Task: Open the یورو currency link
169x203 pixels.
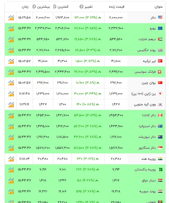Action: [x=153, y=28]
